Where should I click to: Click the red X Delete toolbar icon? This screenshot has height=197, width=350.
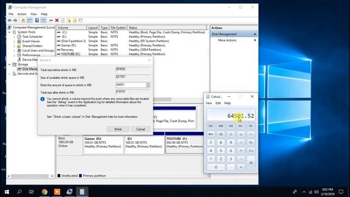click(x=57, y=21)
